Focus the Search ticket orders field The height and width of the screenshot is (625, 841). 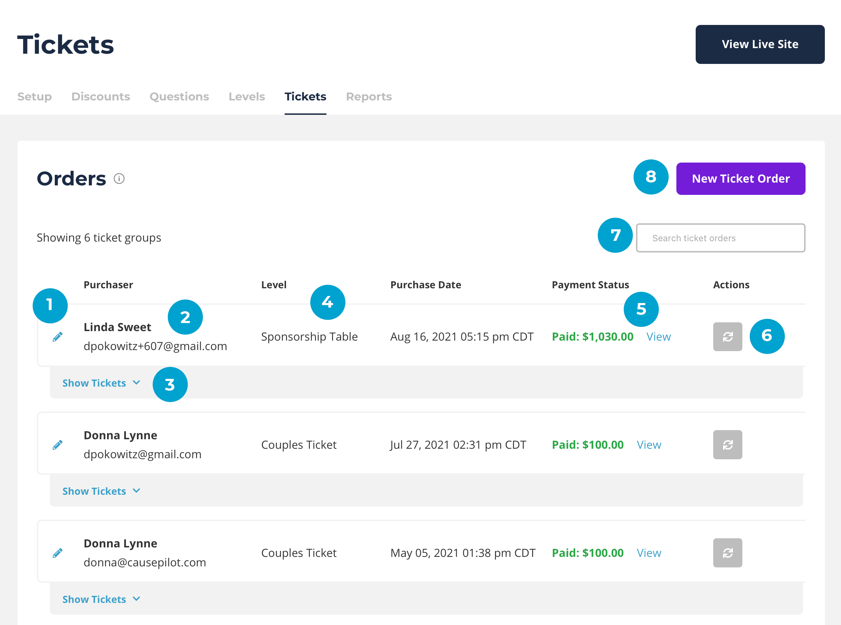(720, 238)
